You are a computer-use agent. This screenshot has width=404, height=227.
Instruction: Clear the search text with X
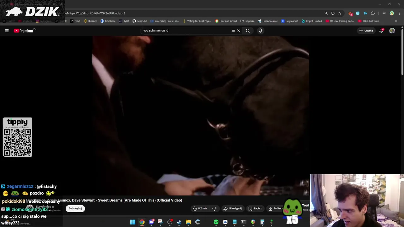click(x=239, y=31)
